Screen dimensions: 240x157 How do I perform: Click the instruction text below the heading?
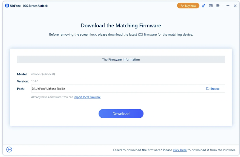pyautogui.click(x=121, y=34)
